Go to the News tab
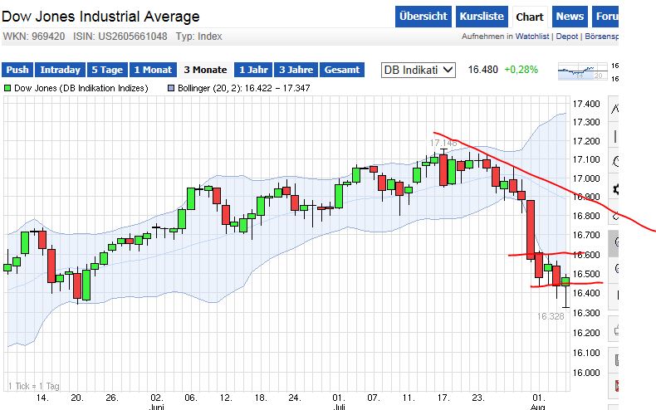Image resolution: width=656 pixels, height=410 pixels. pos(570,16)
